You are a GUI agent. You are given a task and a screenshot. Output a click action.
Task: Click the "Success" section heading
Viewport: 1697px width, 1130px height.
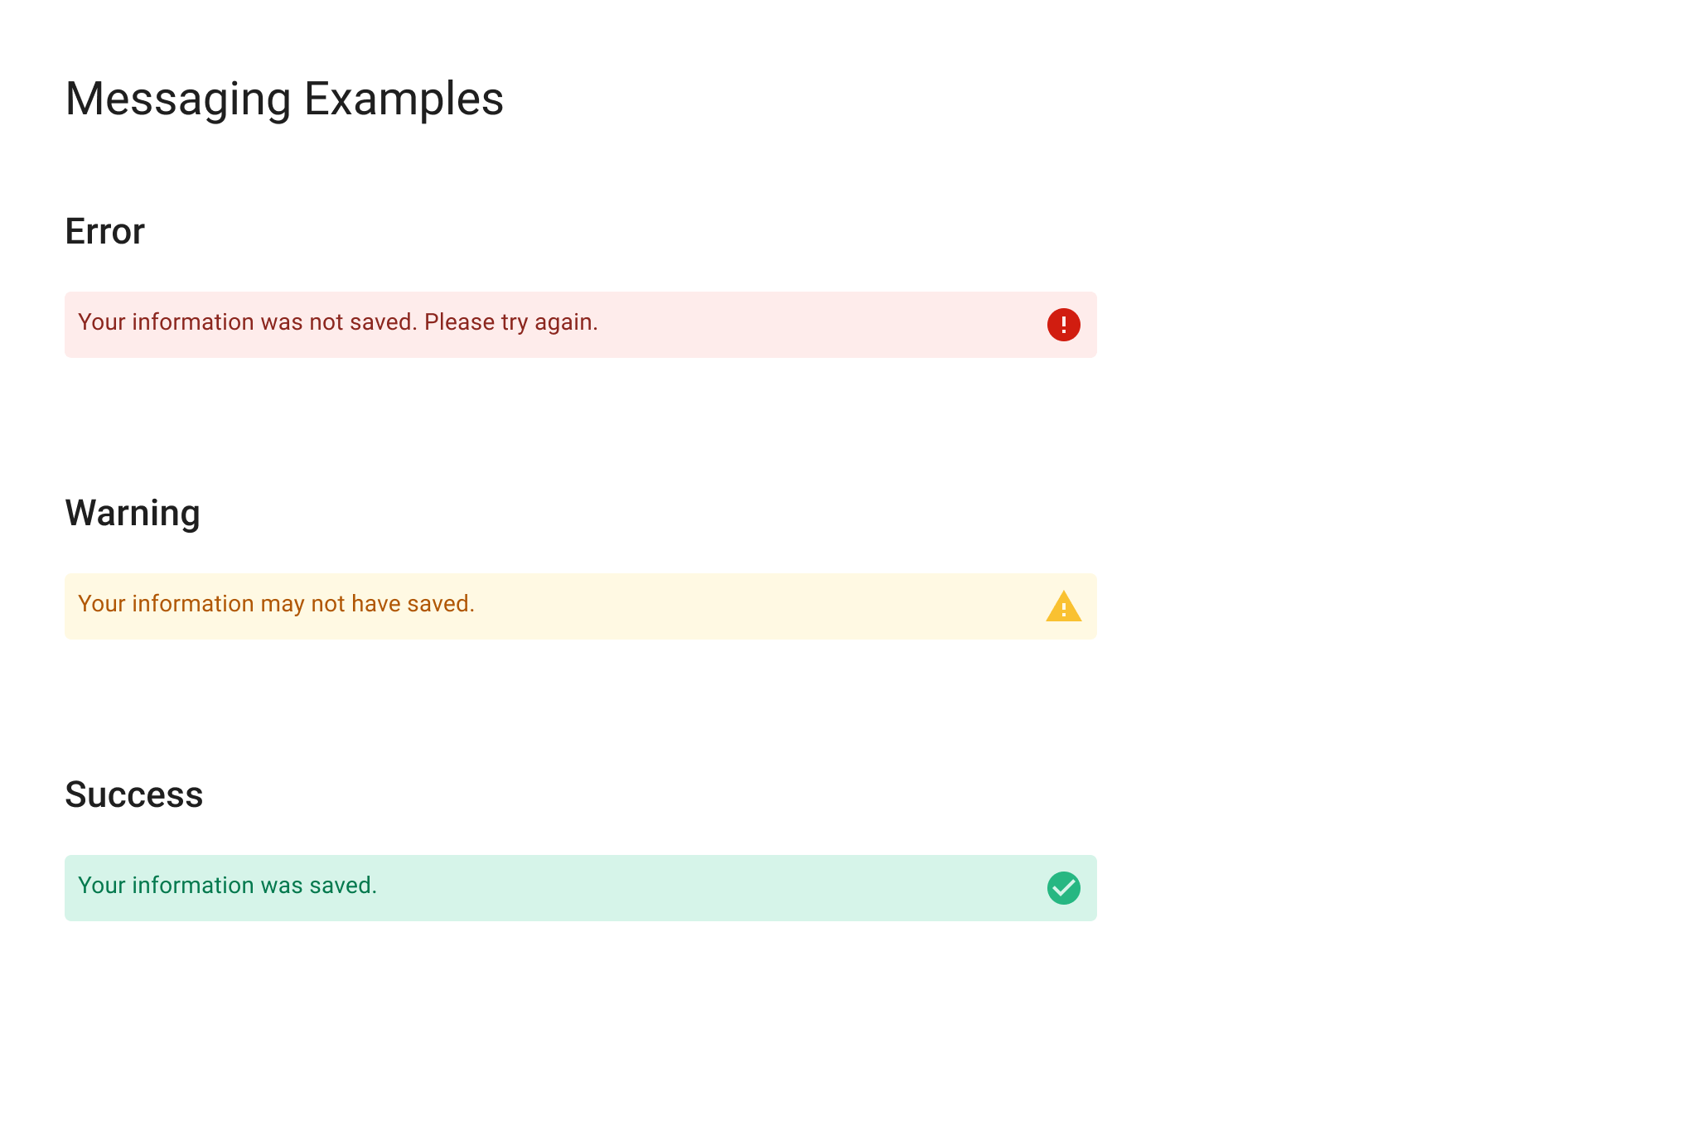point(134,794)
